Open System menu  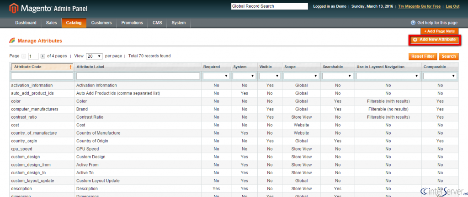[179, 23]
